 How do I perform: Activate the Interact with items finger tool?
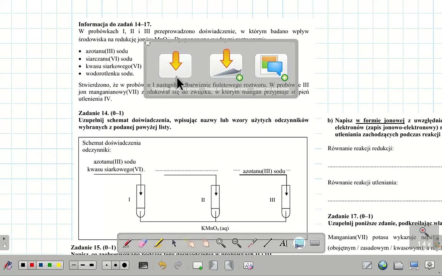tap(190, 243)
